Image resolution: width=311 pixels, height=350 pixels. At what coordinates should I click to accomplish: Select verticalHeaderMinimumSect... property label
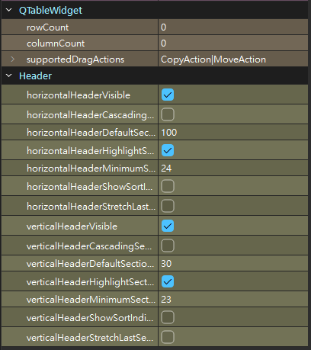(x=91, y=300)
